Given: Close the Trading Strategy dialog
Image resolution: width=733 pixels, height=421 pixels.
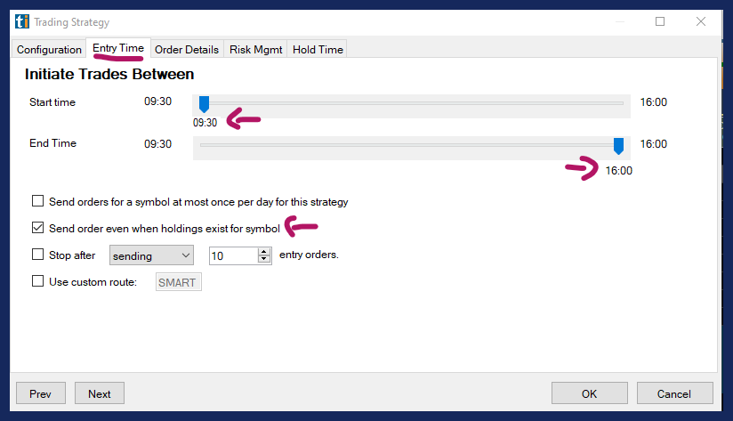Looking at the screenshot, I should 702,21.
